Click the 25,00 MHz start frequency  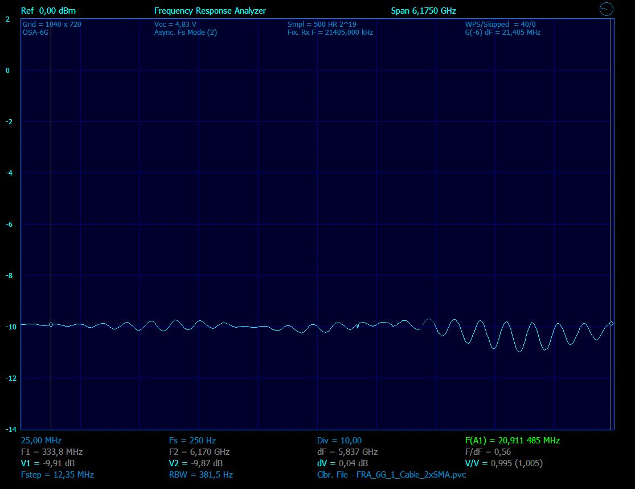pos(41,441)
